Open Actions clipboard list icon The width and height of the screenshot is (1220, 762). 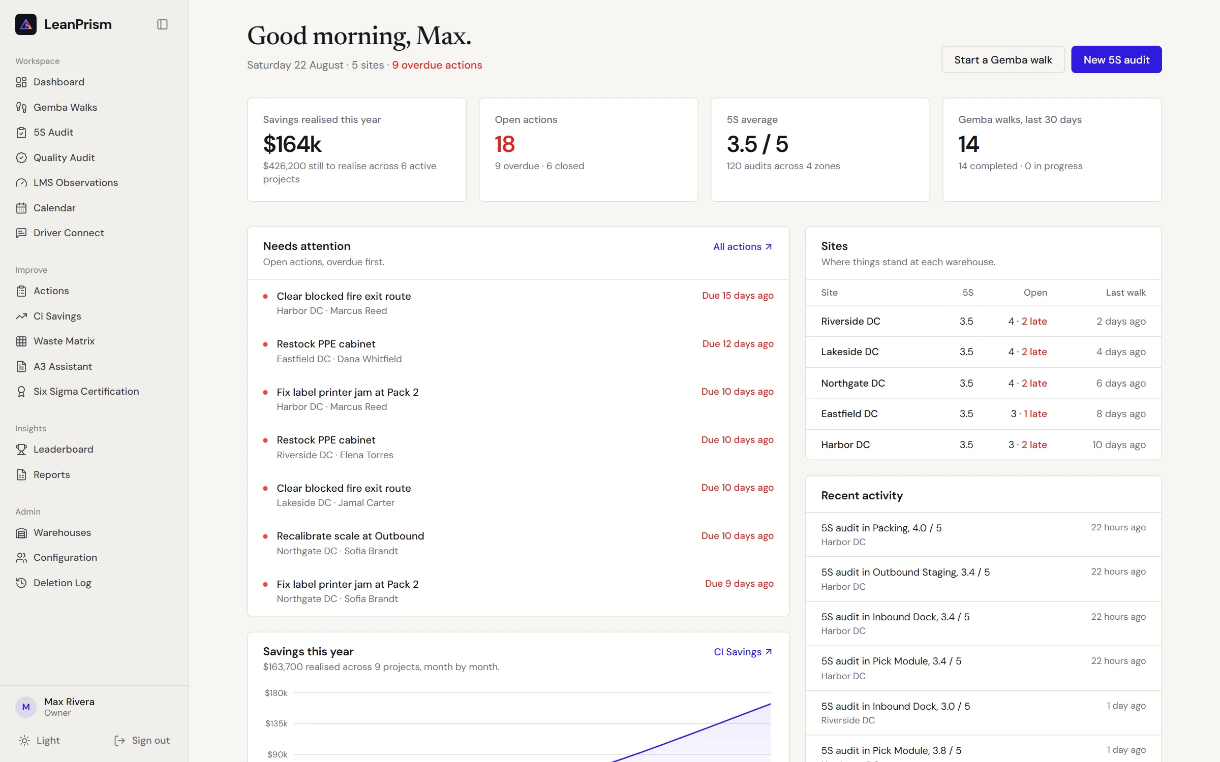tap(21, 291)
